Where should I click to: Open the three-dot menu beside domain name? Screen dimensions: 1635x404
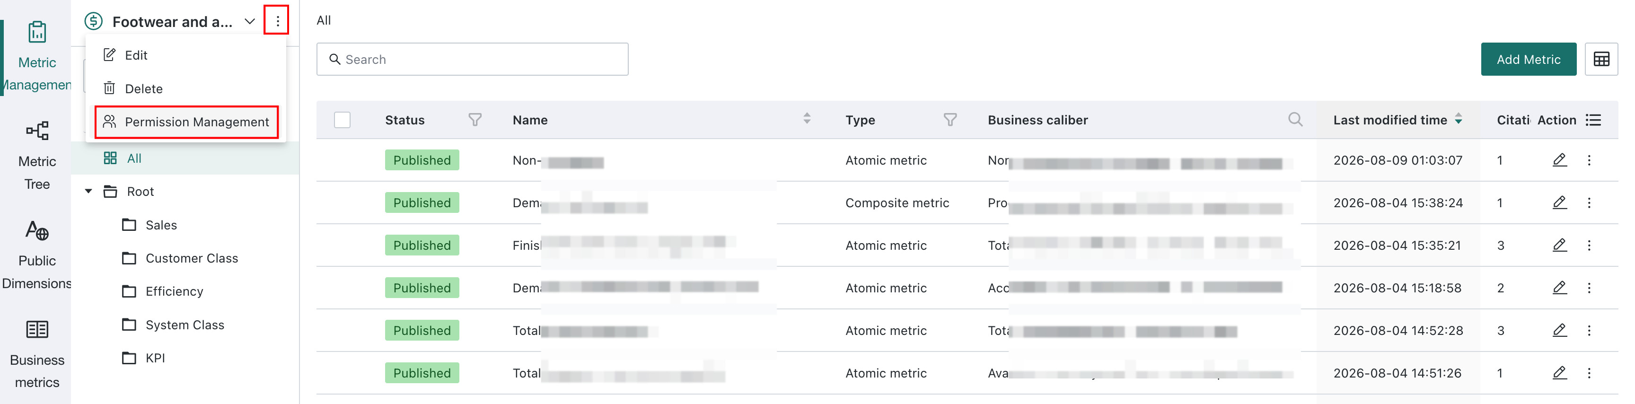tap(277, 21)
